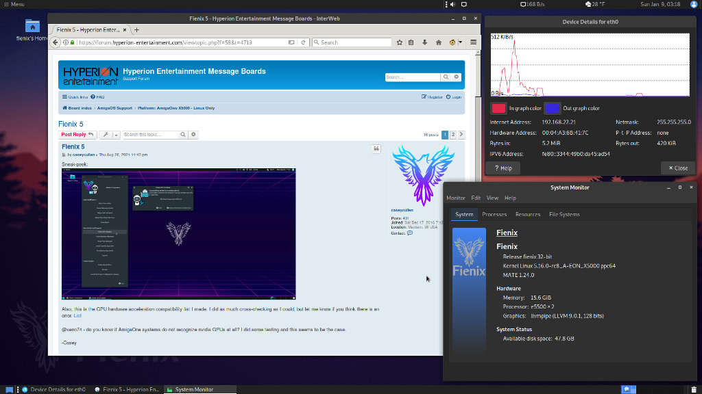Open the Help menu in System Monitor
Viewport: 702px width, 394px height.
510,198
